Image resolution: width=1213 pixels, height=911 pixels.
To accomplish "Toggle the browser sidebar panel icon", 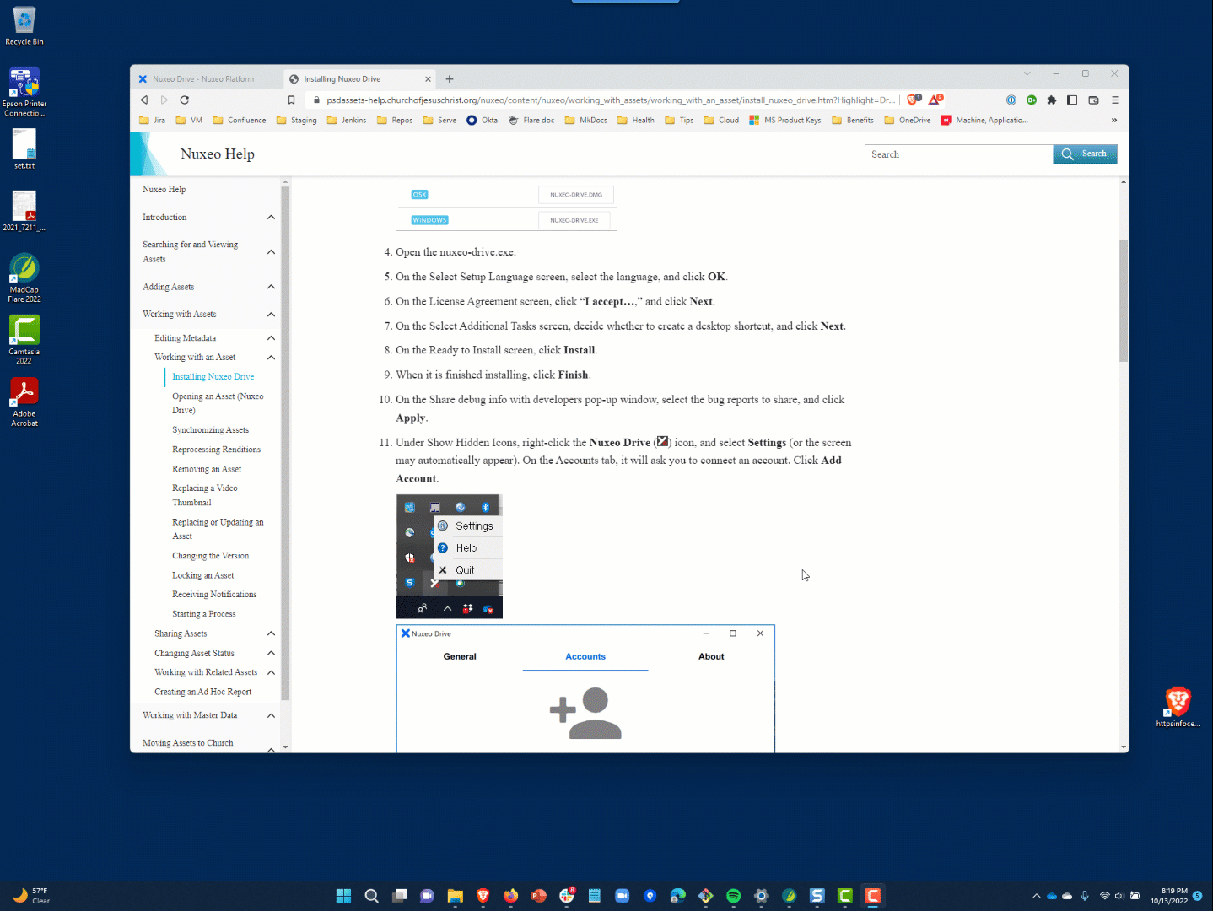I will click(x=1072, y=100).
